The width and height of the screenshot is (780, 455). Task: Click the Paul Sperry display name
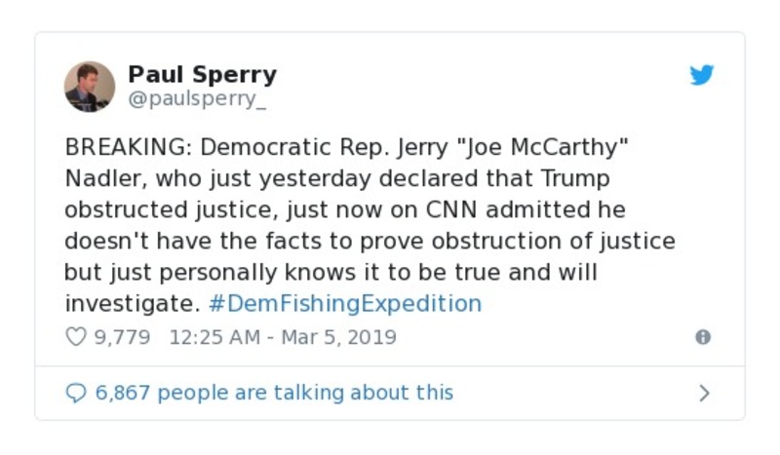[x=202, y=74]
